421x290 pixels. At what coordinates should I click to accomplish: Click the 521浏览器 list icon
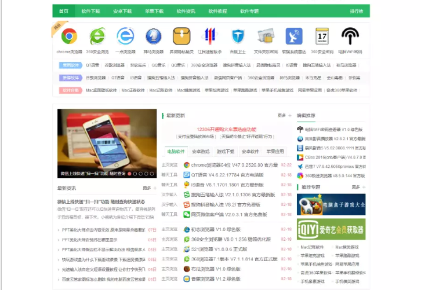click(187, 249)
